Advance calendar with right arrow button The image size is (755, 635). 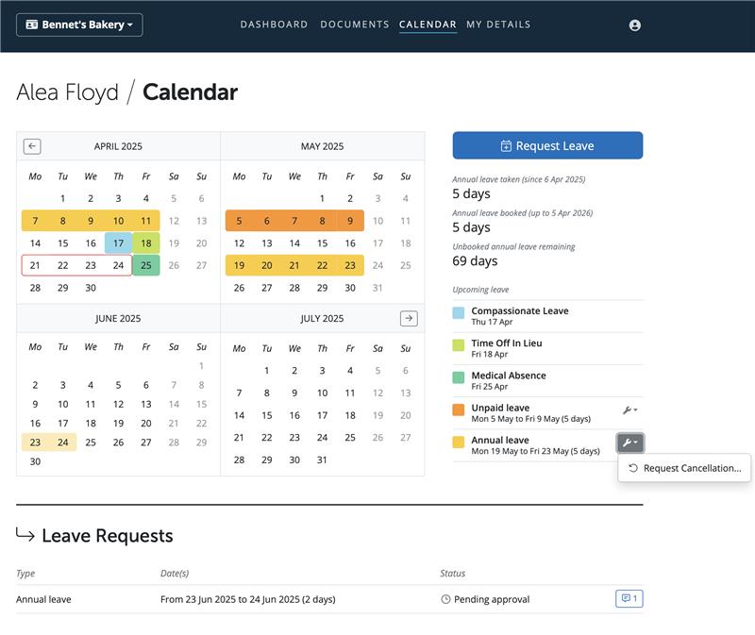[409, 318]
